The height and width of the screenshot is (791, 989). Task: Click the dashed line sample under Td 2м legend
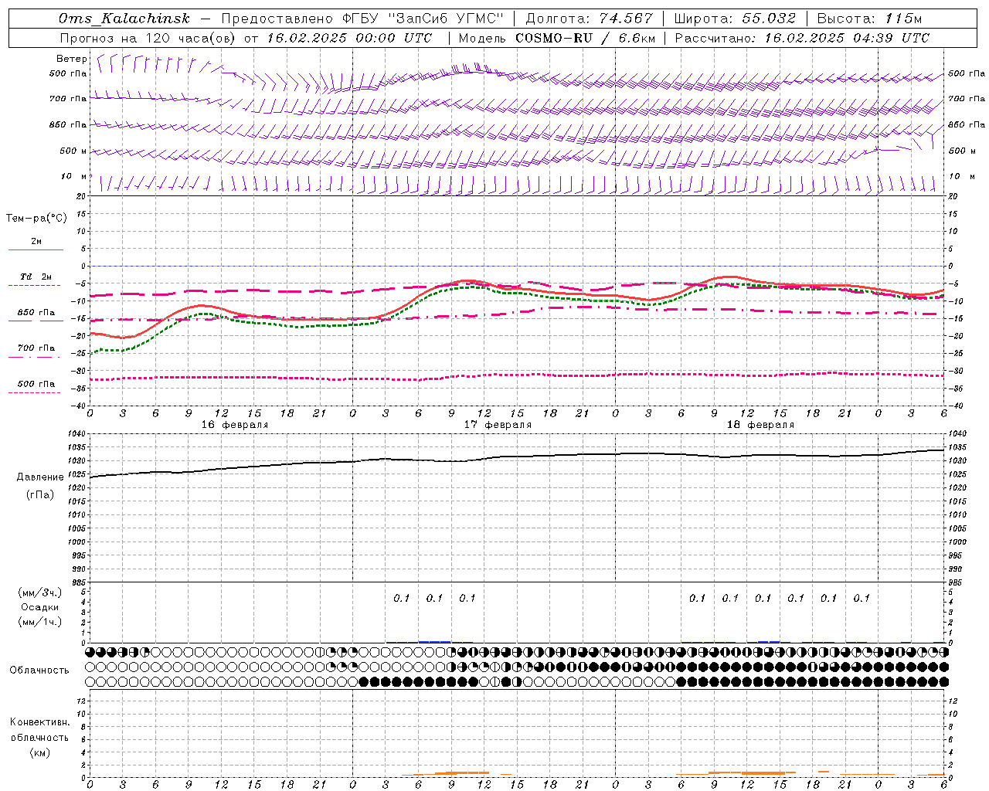(34, 286)
